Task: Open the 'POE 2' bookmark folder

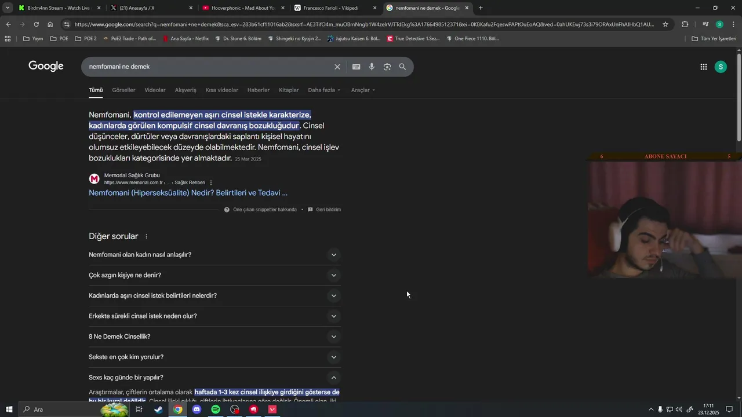Action: [x=86, y=39]
